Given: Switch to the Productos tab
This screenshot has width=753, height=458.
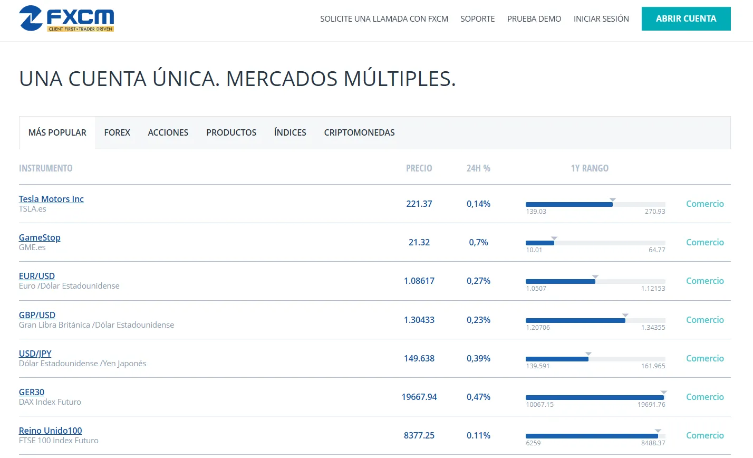Looking at the screenshot, I should click(x=231, y=132).
